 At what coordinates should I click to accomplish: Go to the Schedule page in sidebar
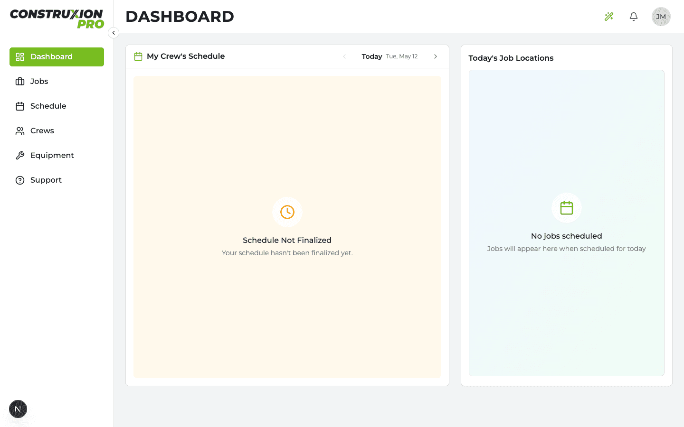[57, 106]
